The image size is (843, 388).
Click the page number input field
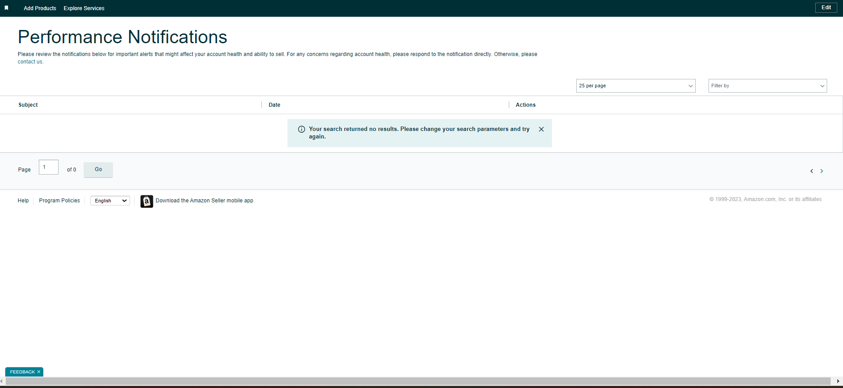coord(48,167)
